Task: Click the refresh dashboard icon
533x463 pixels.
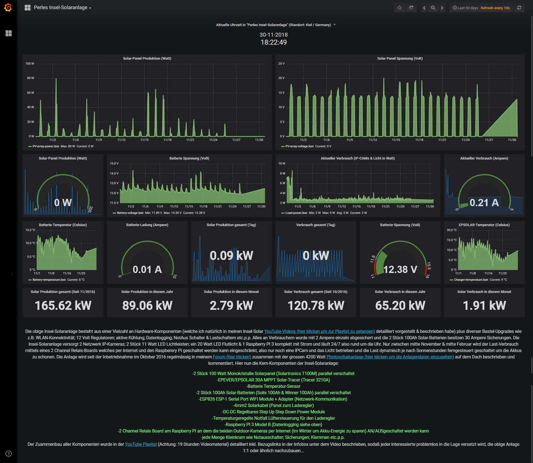Action: [x=519, y=8]
